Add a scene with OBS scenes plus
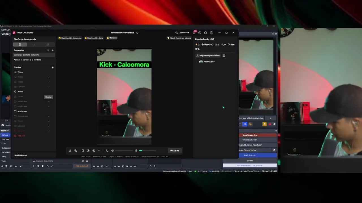The height and width of the screenshot is (203, 362). [2, 166]
